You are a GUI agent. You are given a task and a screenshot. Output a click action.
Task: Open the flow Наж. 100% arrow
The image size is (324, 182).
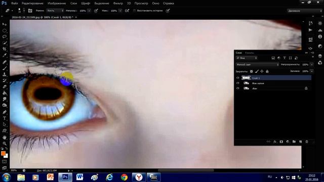pyautogui.click(x=120, y=11)
